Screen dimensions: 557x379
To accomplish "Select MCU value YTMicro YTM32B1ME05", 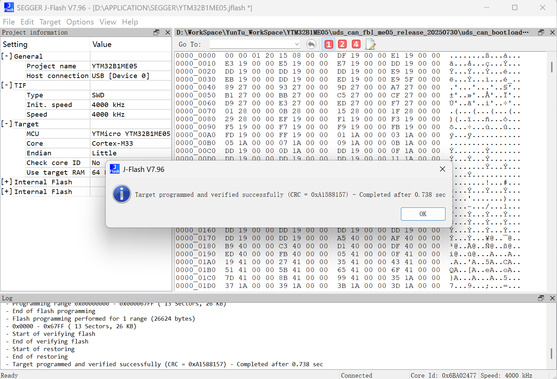I will (131, 134).
